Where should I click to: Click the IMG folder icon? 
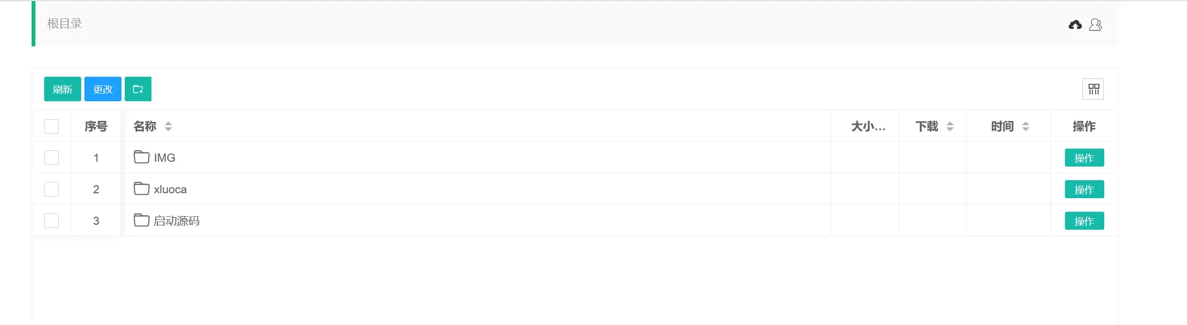142,157
